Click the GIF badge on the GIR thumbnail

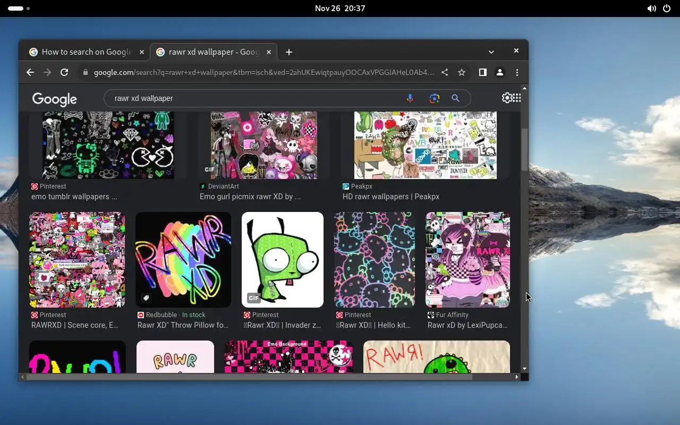[x=254, y=298]
